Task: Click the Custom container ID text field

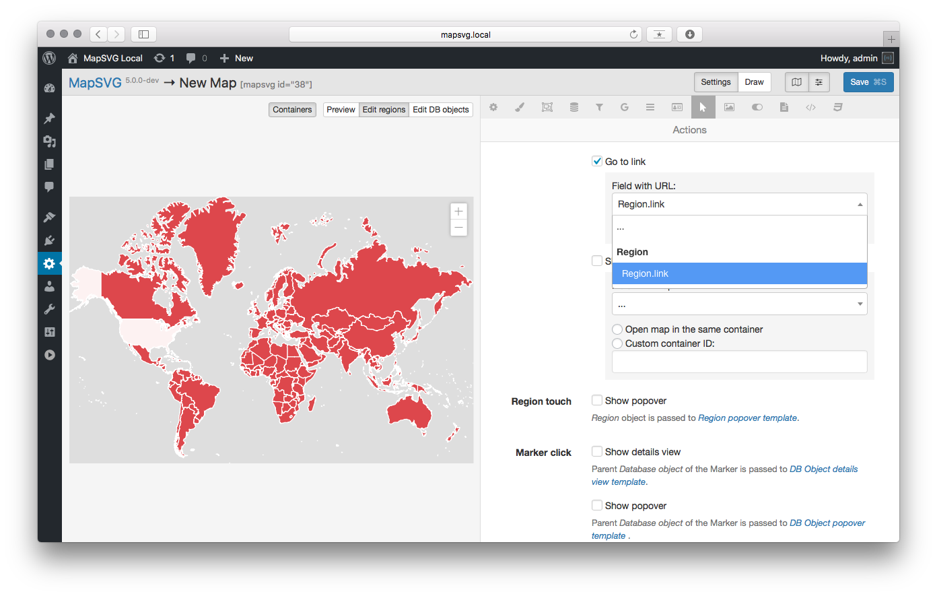Action: [739, 362]
